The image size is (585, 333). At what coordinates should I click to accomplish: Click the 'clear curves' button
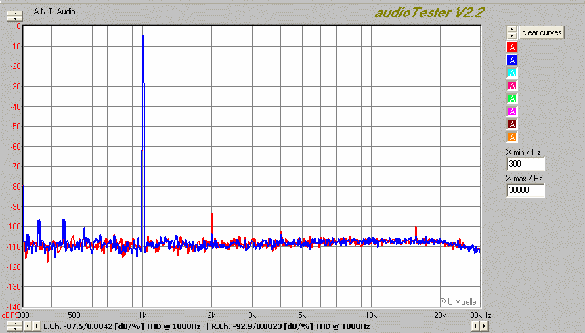(542, 32)
